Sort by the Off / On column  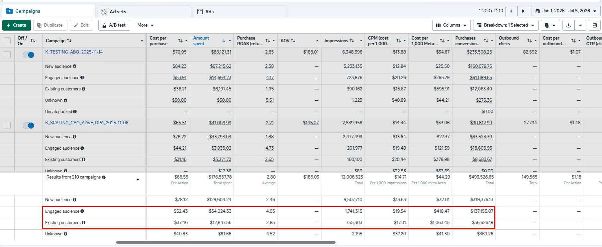[x=33, y=41]
